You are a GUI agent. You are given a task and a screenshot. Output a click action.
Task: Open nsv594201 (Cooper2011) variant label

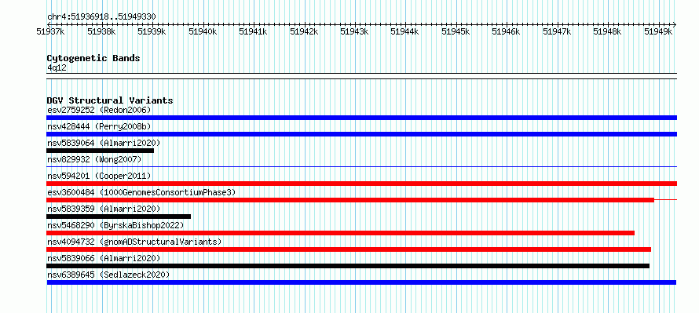[x=99, y=176]
